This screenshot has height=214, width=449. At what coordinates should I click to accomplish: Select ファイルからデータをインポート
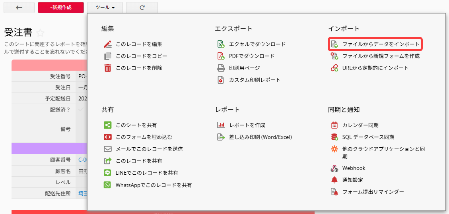[x=381, y=44]
